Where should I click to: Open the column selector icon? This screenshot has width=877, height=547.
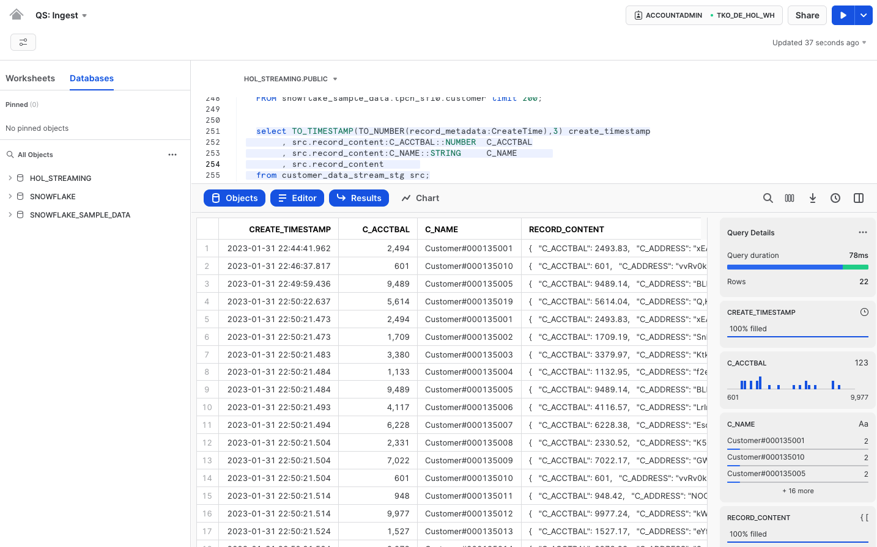(x=790, y=198)
